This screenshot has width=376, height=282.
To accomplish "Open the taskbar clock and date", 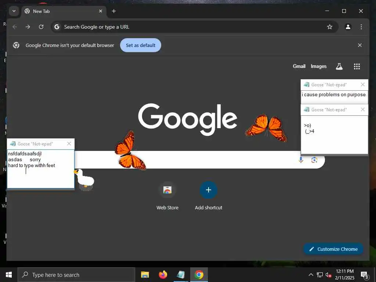I will click(x=344, y=275).
